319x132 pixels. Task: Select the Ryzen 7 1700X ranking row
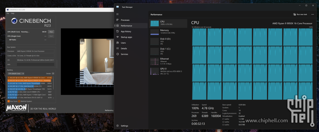click(30, 95)
